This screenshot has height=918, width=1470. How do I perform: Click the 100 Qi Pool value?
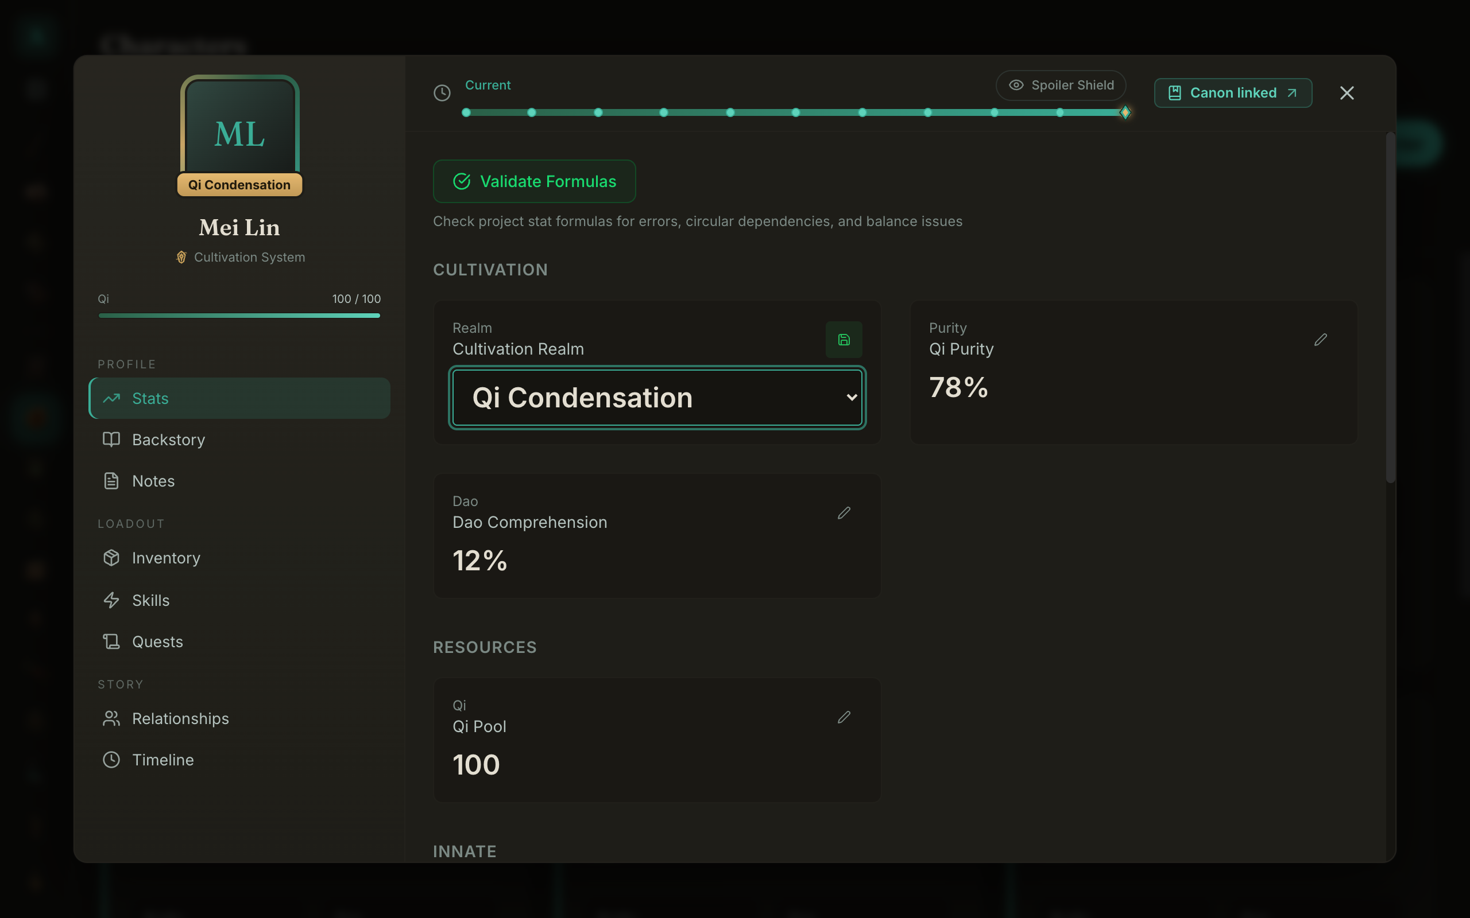(476, 764)
